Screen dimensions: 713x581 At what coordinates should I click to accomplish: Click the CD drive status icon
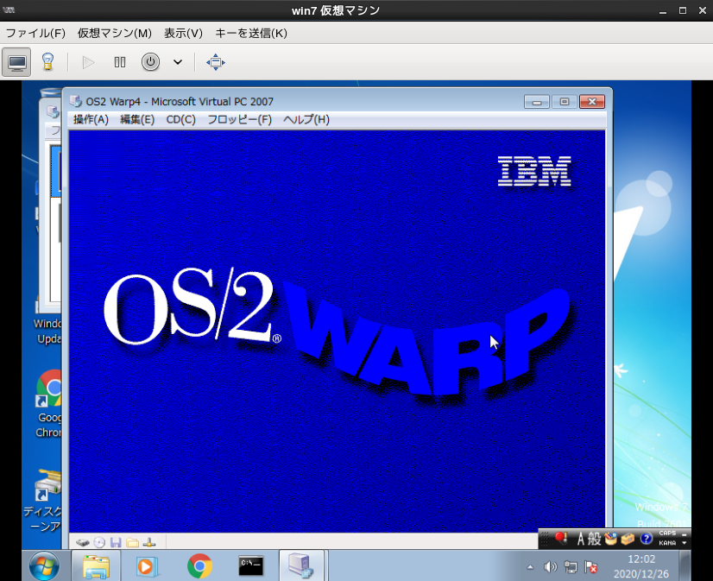(x=99, y=542)
